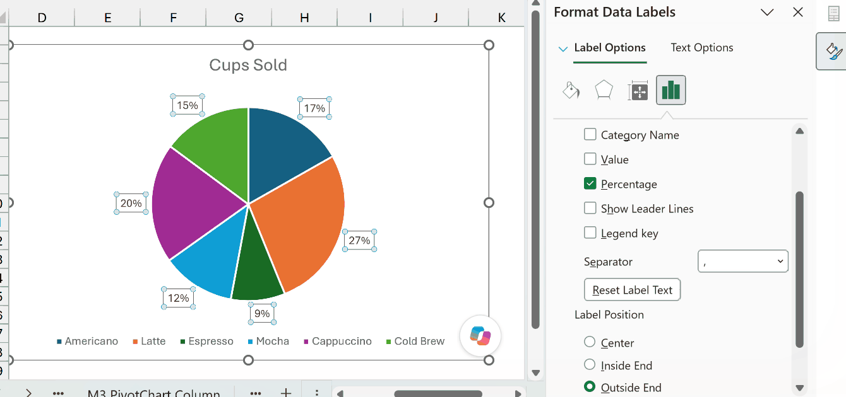
Task: Select the 20% data label
Action: (x=131, y=203)
